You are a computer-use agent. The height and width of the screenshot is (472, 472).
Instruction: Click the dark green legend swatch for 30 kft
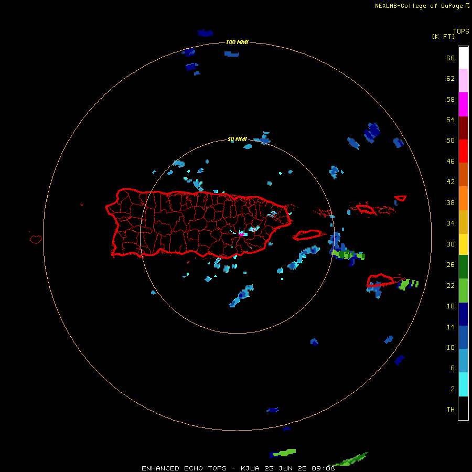(463, 267)
